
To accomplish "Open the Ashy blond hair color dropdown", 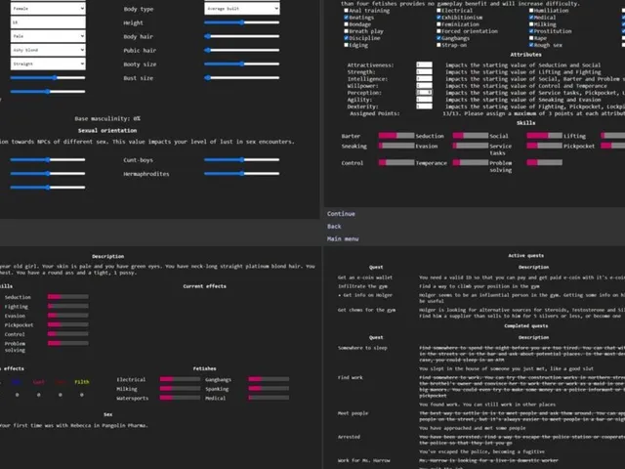I will 48,50.
